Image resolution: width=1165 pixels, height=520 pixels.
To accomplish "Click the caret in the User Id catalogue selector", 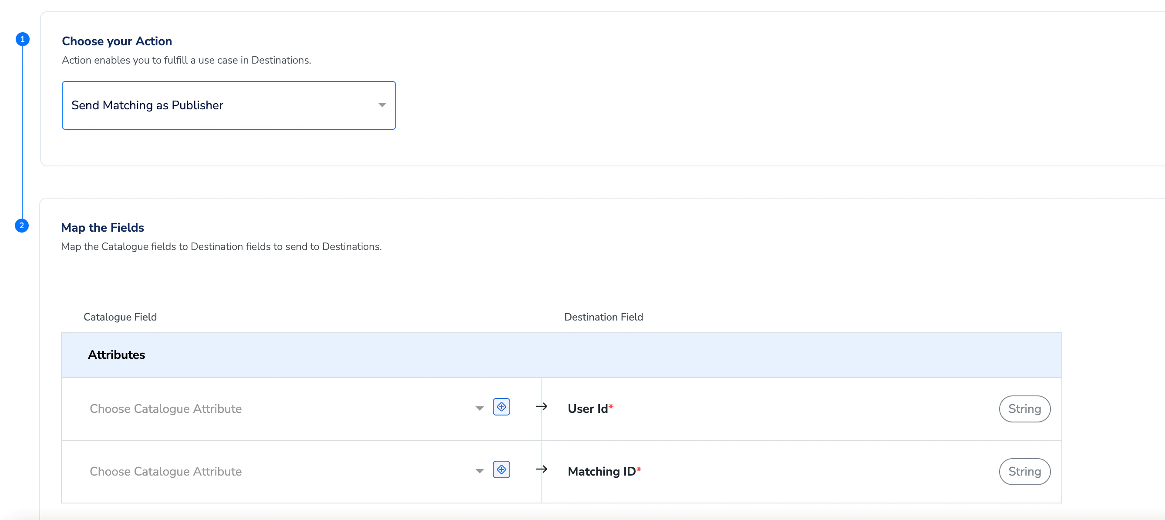I will pyautogui.click(x=479, y=409).
